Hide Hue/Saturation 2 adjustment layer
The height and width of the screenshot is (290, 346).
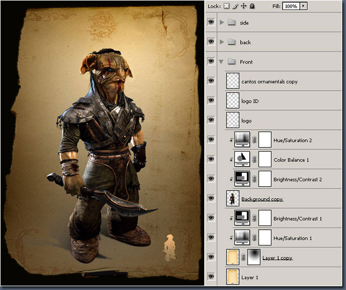point(211,140)
